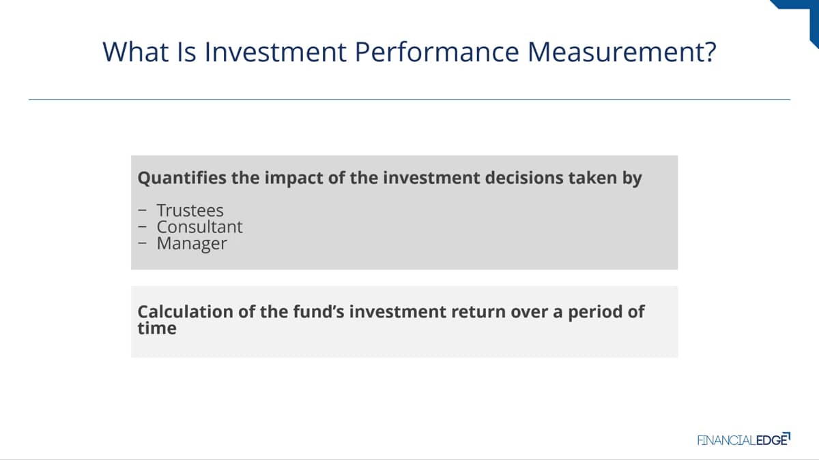819x460 pixels.
Task: Click the horizontal divider line under the title
Action: click(x=409, y=99)
